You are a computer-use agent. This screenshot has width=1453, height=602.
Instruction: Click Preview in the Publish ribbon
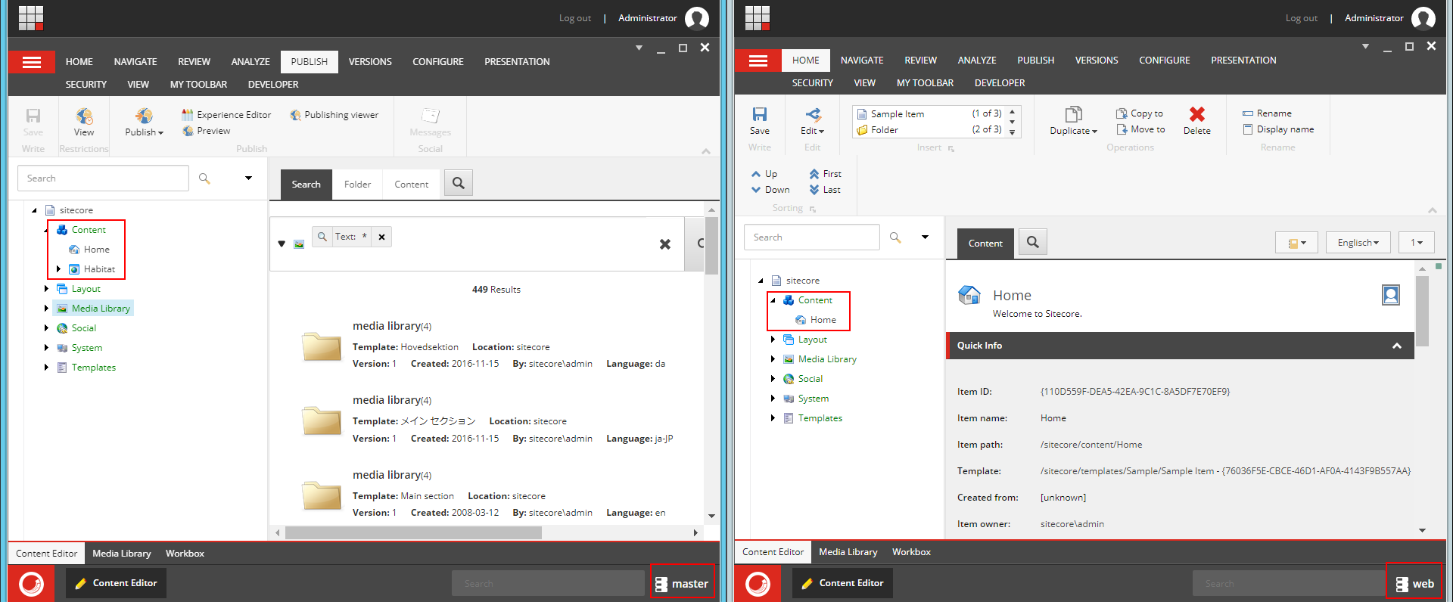coord(206,131)
